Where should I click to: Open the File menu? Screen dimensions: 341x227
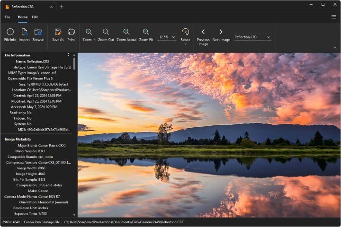pos(8,17)
